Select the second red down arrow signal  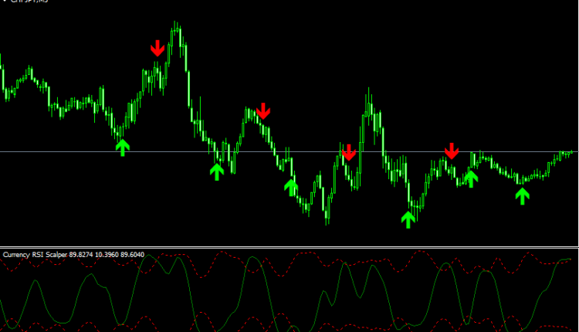click(263, 110)
